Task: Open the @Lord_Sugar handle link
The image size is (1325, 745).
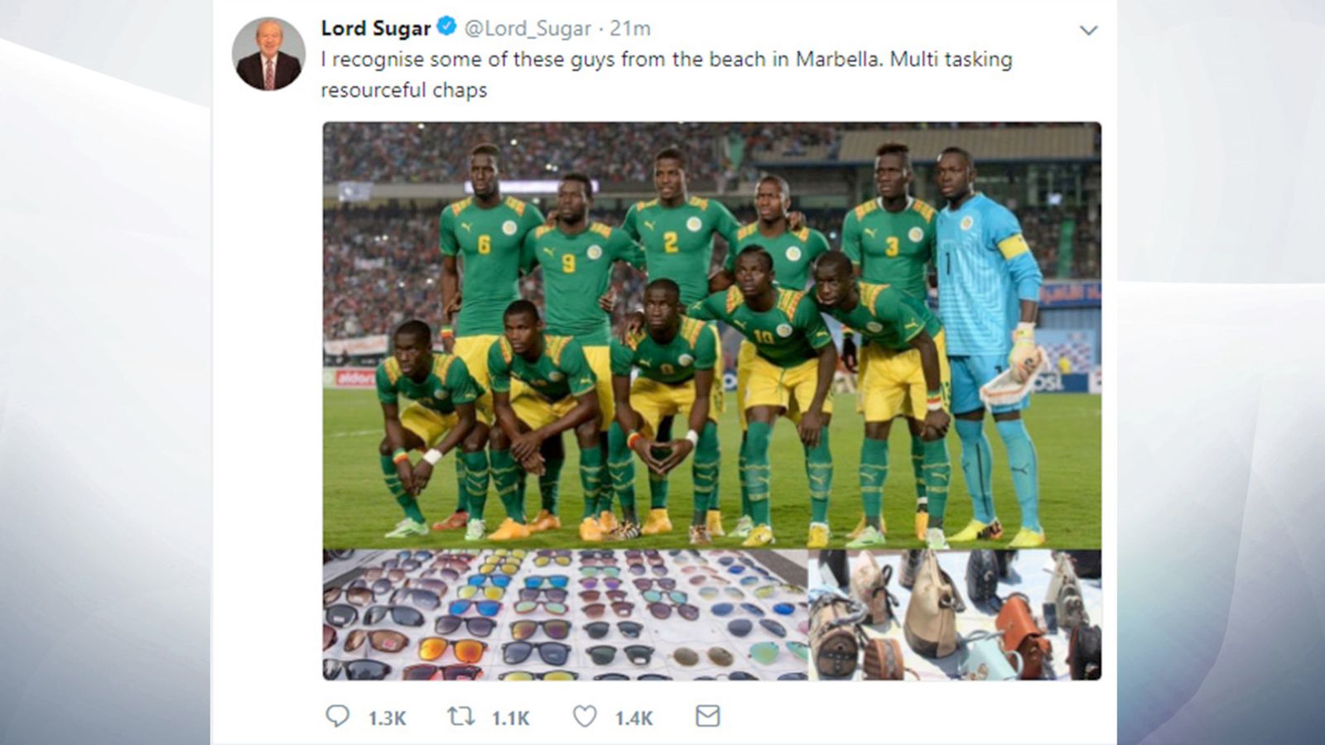Action: click(x=528, y=28)
